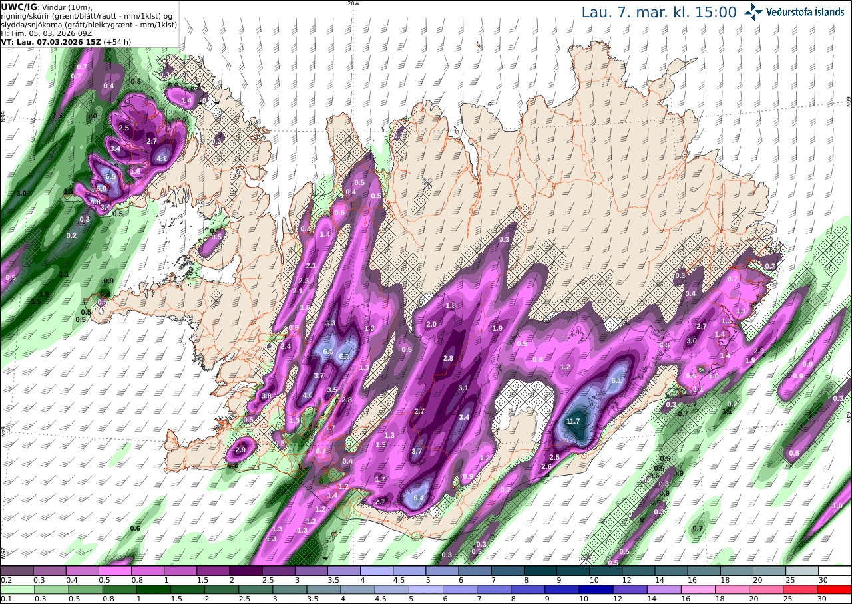Click the "3.1" precipitation value on the map
The height and width of the screenshot is (604, 852).
click(x=463, y=388)
